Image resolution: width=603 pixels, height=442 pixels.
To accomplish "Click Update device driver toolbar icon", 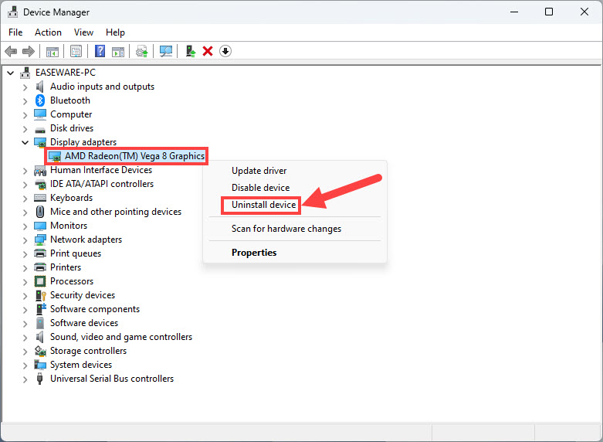I will 142,51.
